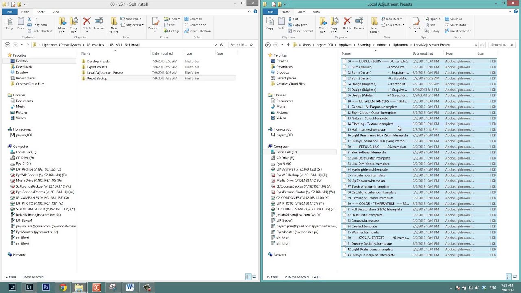This screenshot has width=521, height=293.
Task: Click AppData in right window address path
Action: click(345, 45)
